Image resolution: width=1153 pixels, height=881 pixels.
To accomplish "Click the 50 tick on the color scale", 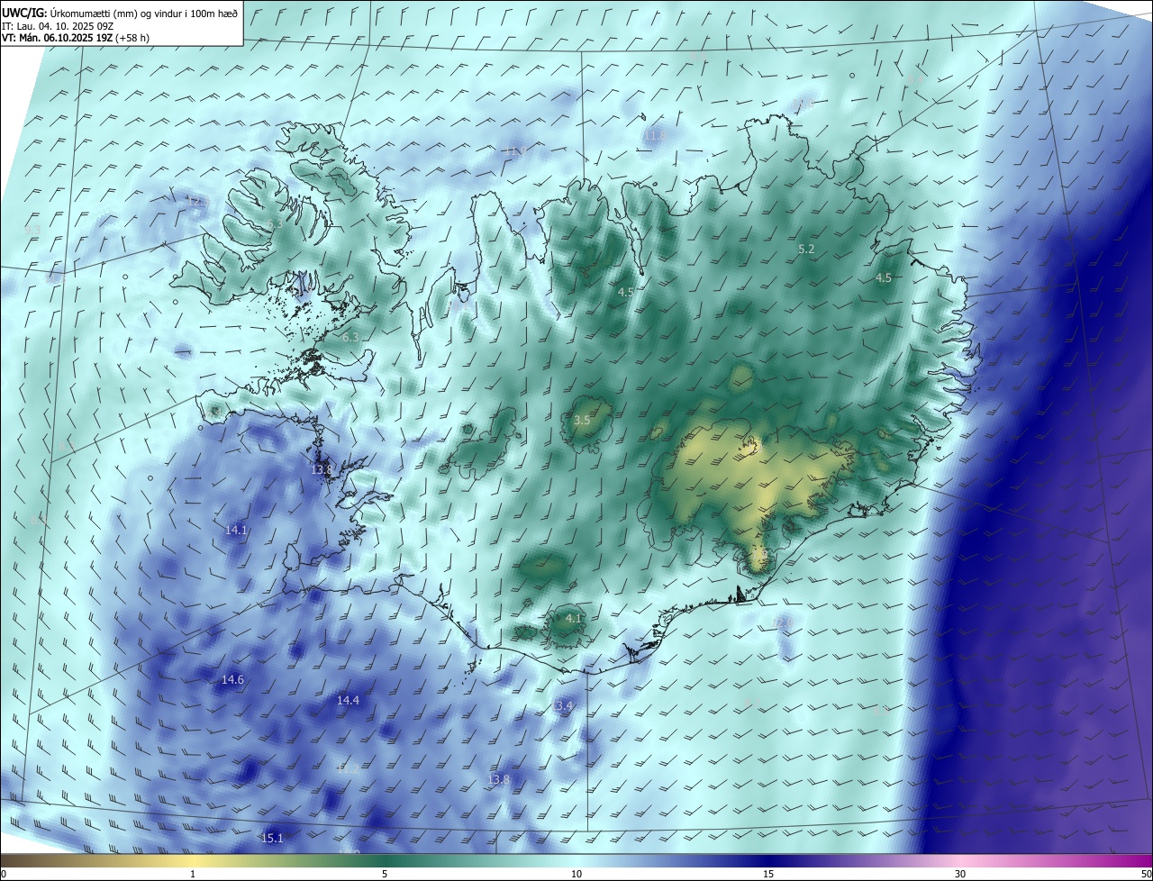I will tap(1146, 874).
